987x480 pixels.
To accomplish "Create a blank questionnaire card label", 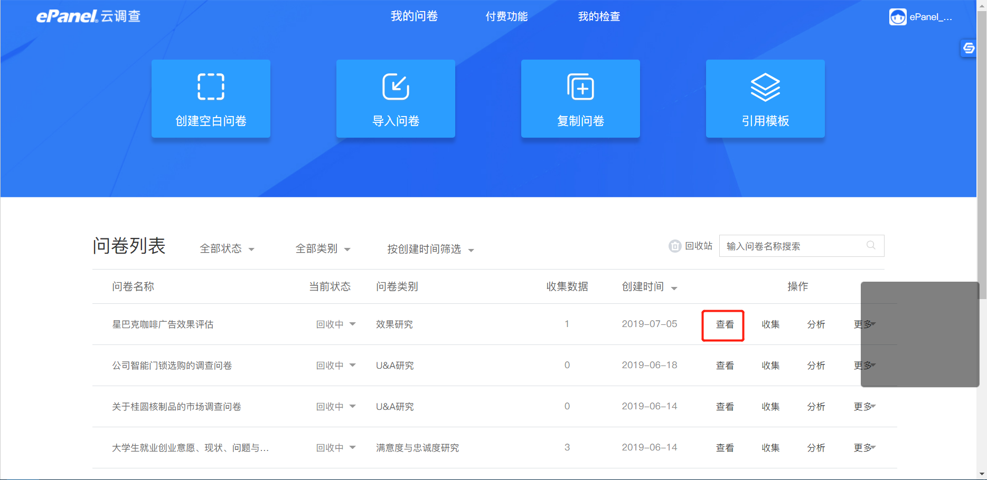I will 211,121.
